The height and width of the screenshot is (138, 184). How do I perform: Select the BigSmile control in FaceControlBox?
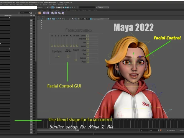[x=87, y=39]
